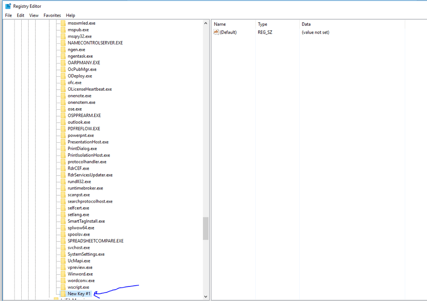
Task: Select the New Key #1 entry
Action: [x=79, y=294]
